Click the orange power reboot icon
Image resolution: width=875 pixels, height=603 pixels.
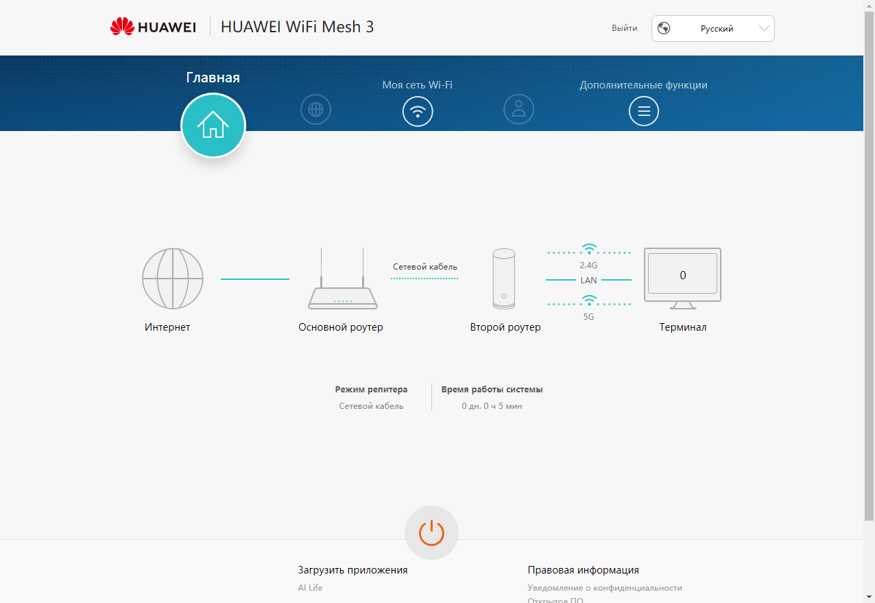(x=431, y=532)
